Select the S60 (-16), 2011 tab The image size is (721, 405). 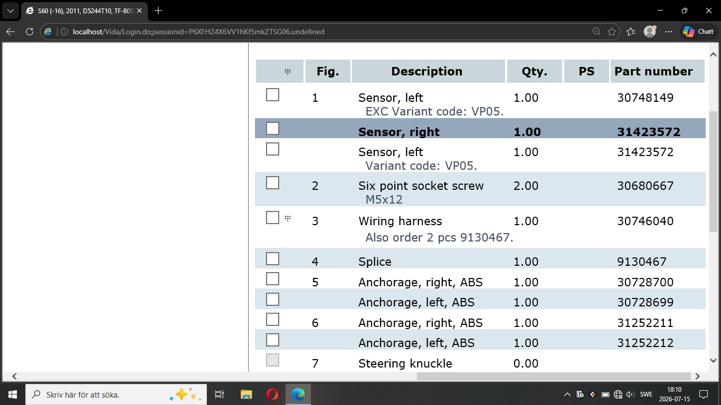tap(83, 11)
